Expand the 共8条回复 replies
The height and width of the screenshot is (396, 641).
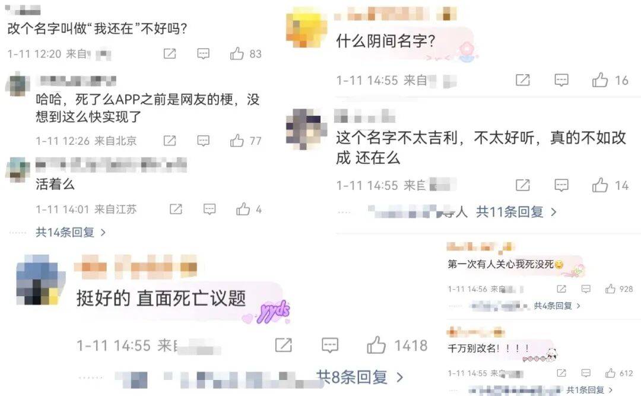pyautogui.click(x=360, y=377)
